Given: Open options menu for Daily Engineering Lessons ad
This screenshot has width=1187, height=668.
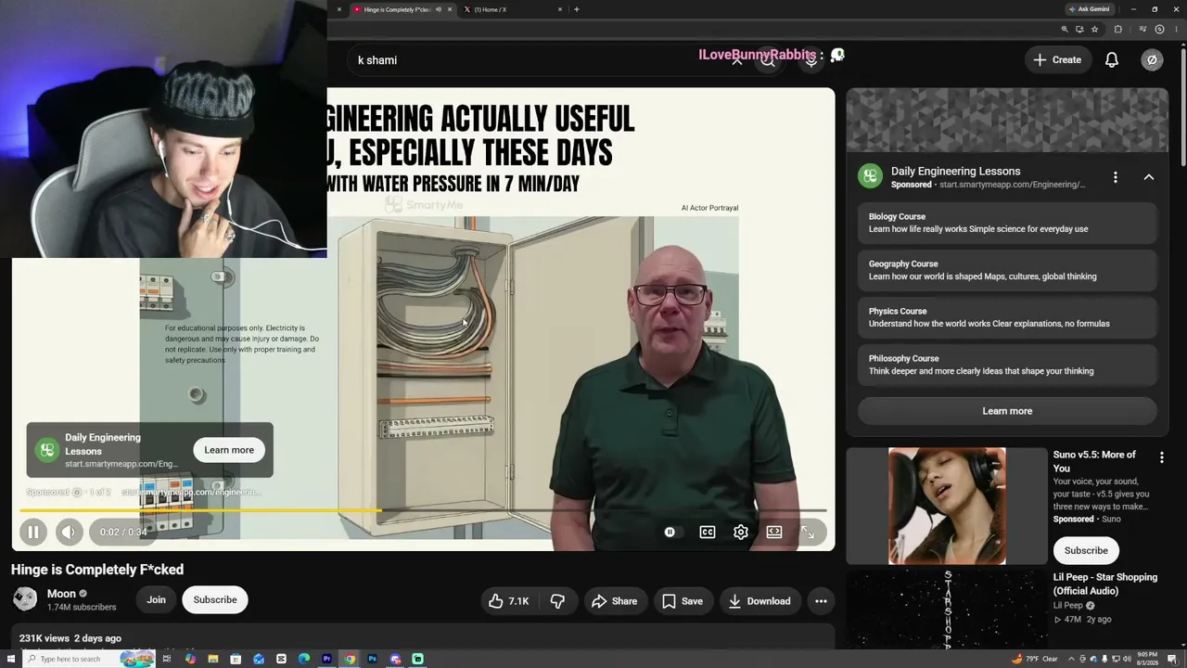Looking at the screenshot, I should point(1116,177).
